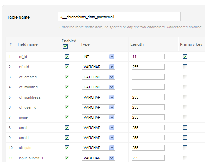This screenshot has width=205, height=162.
Task: Disable the input_submit_1 Enabled checkbox
Action: (67, 158)
